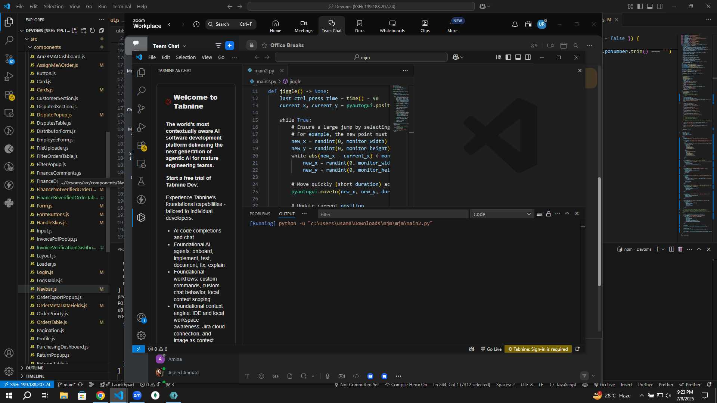This screenshot has width=717, height=403.
Task: Open Zoom Clips tab
Action: pos(425,26)
